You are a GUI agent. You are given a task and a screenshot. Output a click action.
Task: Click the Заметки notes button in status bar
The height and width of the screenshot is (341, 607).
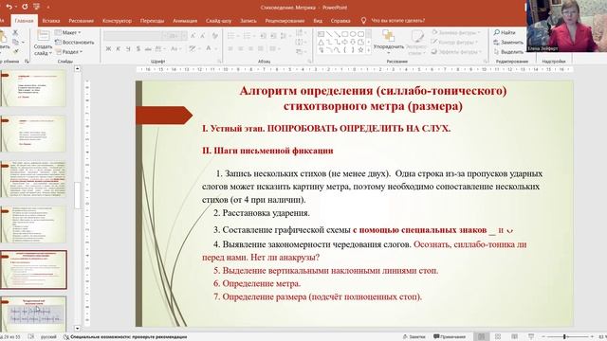414,337
